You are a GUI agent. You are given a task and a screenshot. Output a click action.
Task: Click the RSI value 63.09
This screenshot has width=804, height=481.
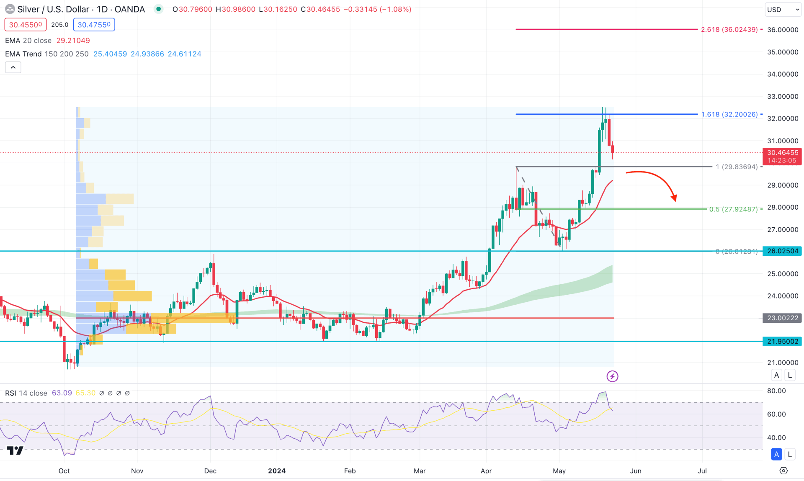[62, 393]
